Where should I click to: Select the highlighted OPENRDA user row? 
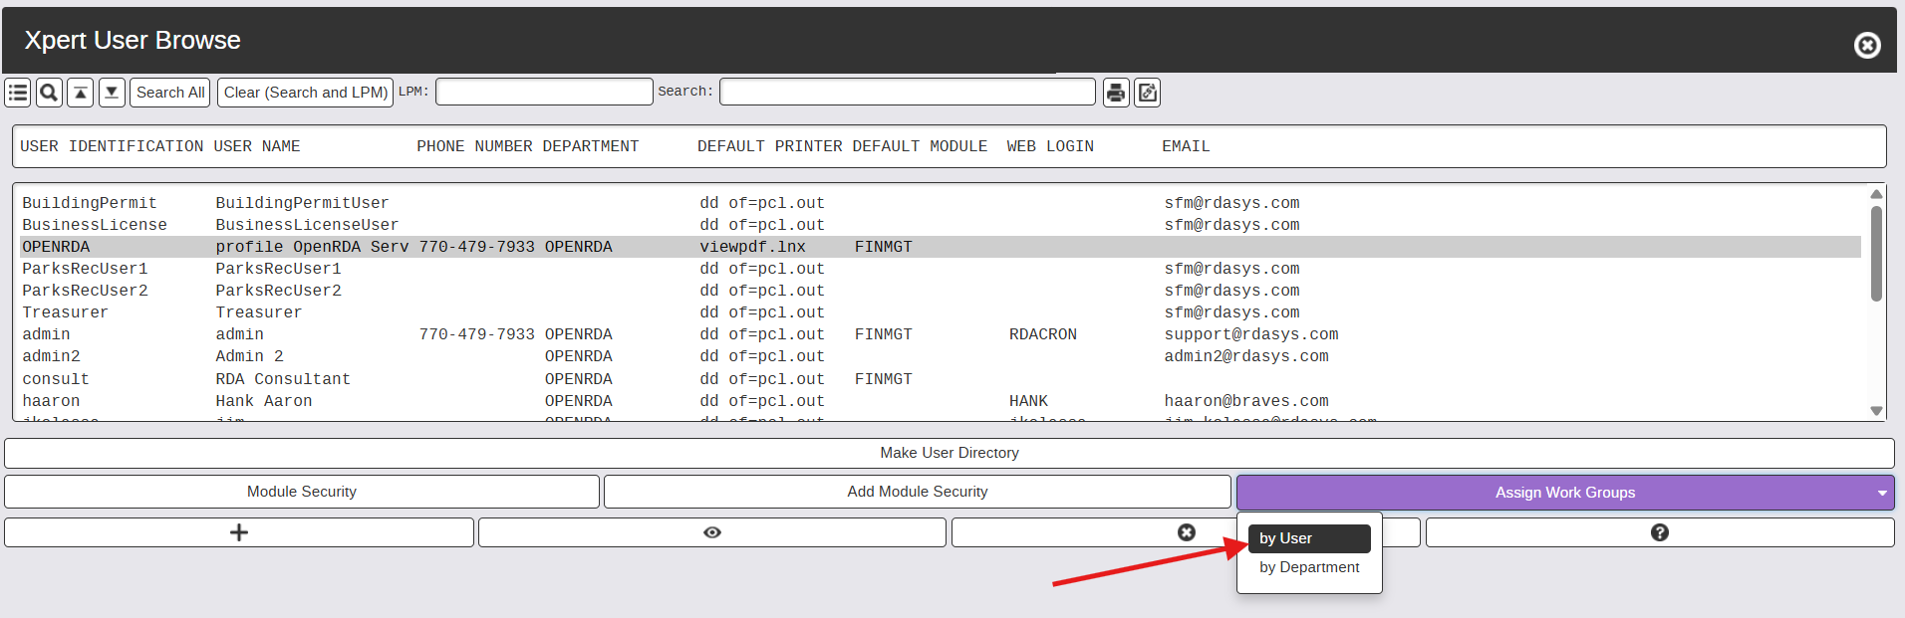(x=941, y=247)
